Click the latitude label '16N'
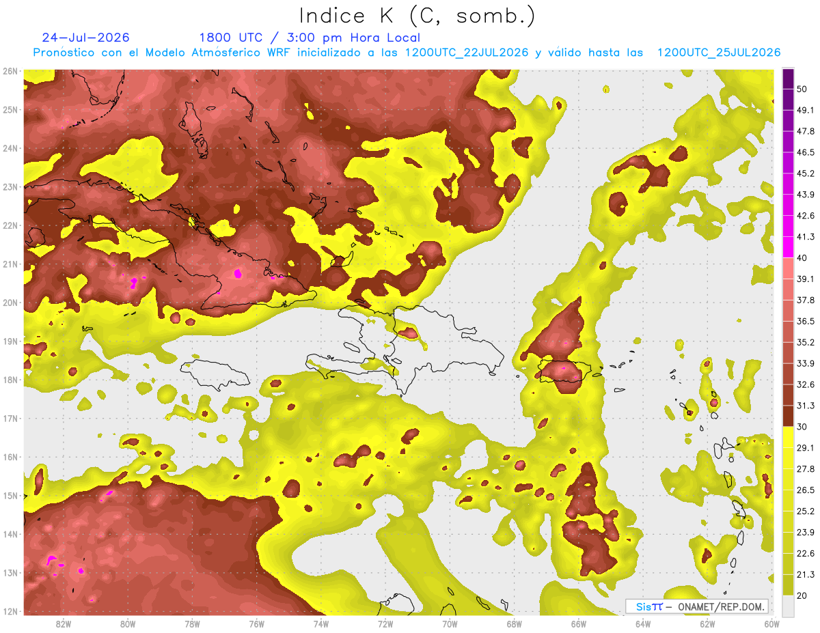Viewport: 820px width, 633px height. (x=10, y=457)
